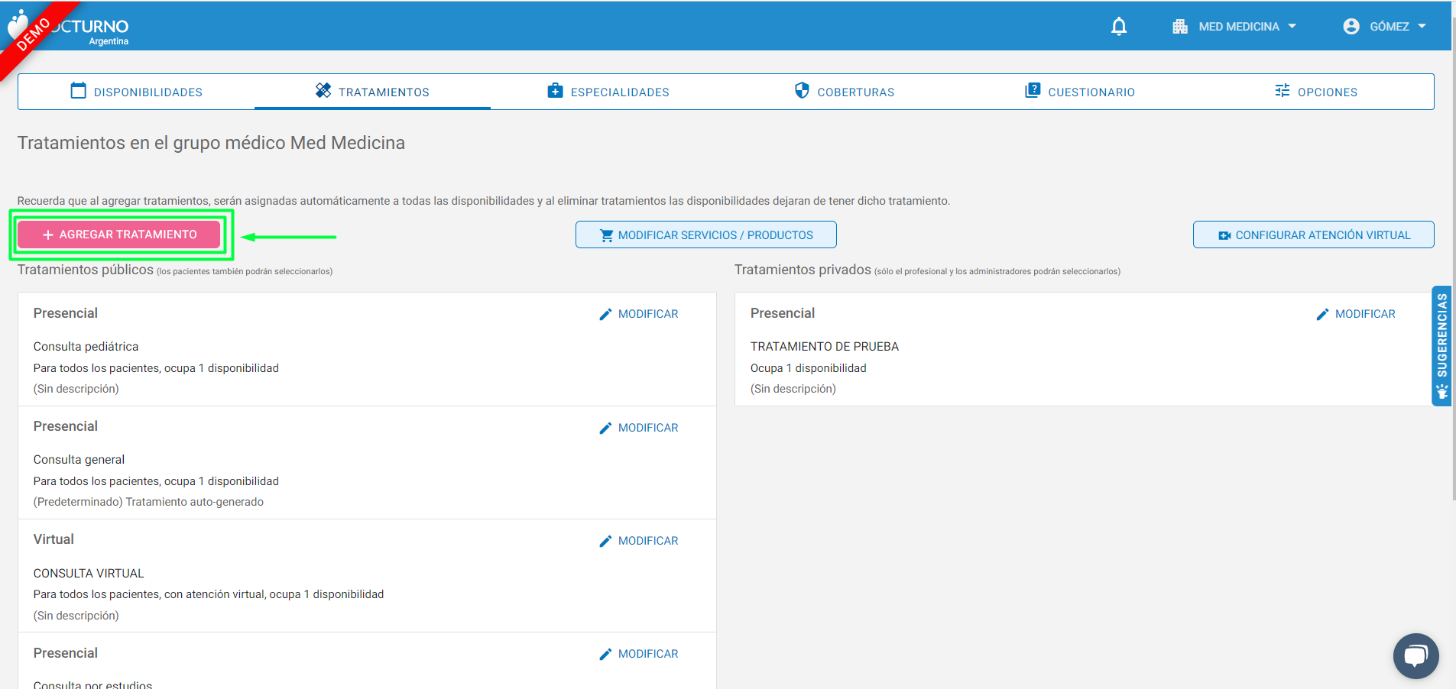Modify the Consulta general treatment
The image size is (1456, 689).
pyautogui.click(x=639, y=428)
